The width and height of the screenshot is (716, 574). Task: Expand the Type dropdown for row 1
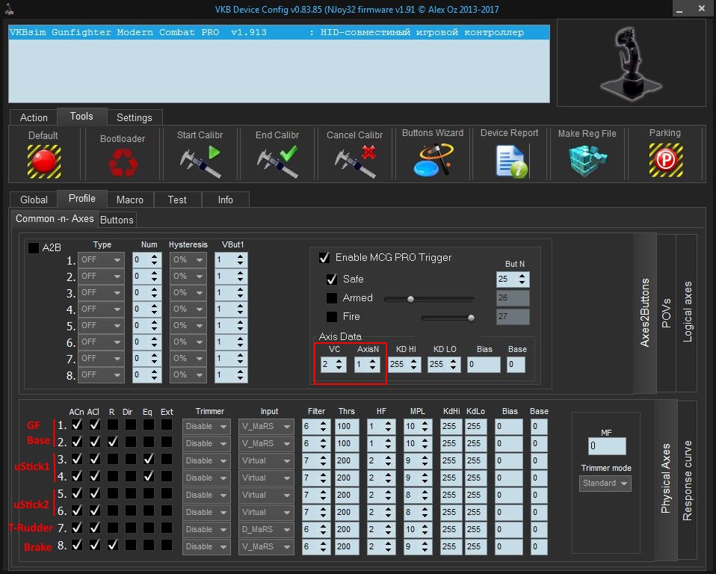coord(101,260)
